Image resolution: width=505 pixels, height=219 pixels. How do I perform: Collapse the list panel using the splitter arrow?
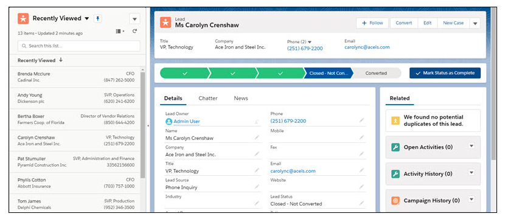point(148,125)
